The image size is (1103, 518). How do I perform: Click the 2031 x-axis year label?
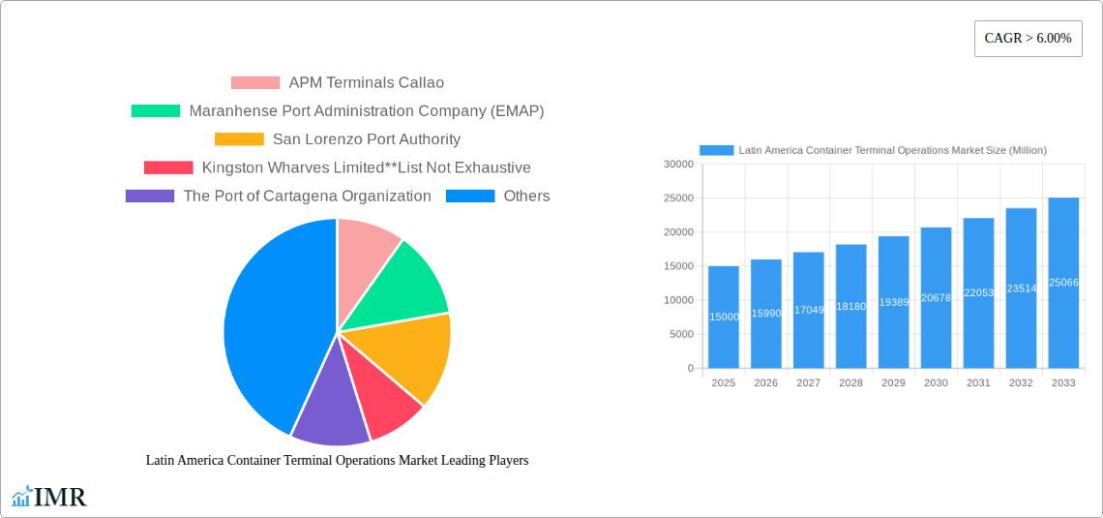coord(978,382)
